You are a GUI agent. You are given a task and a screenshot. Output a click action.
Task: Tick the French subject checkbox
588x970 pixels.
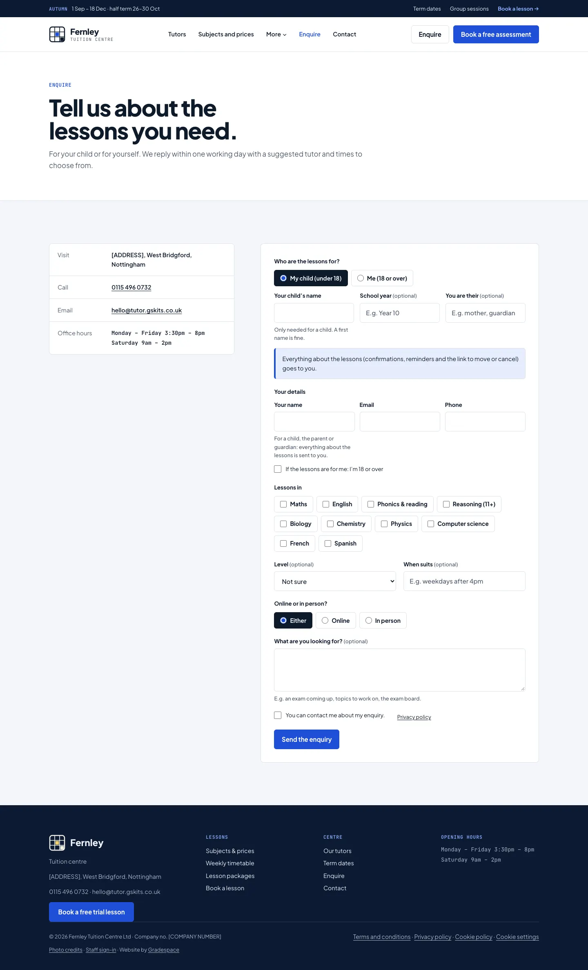[283, 543]
